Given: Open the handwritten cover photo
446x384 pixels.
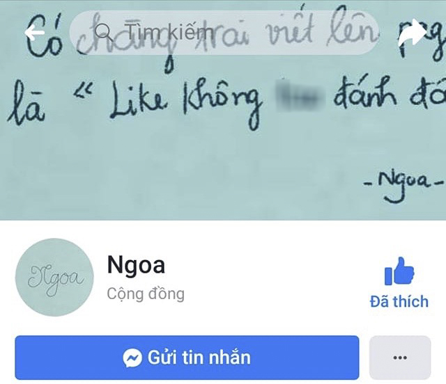Looking at the screenshot, I should [223, 110].
